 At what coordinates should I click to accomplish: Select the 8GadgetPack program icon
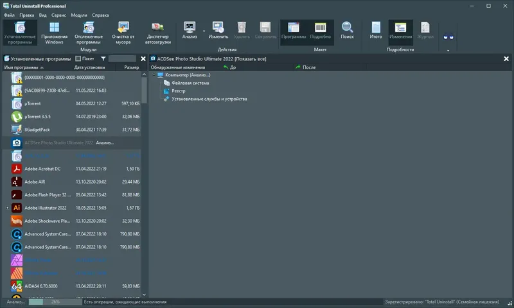(x=17, y=130)
